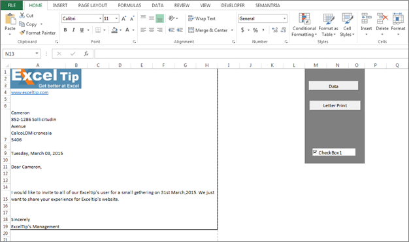Image resolution: width=409 pixels, height=242 pixels.
Task: Click the Data button on sheet
Action: [333, 86]
